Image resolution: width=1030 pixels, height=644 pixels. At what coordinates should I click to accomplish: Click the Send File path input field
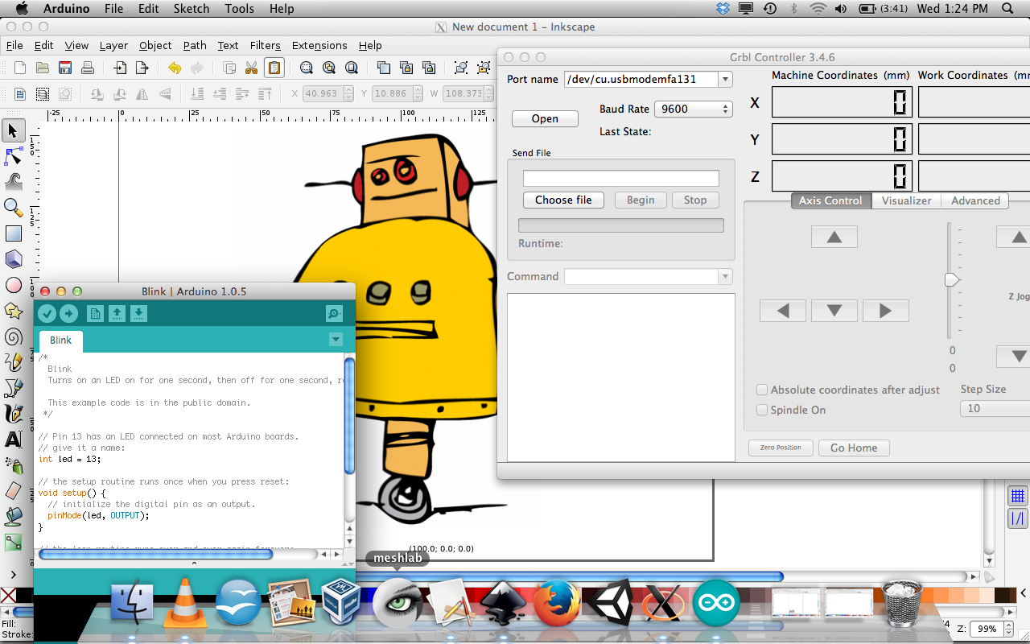pos(621,178)
